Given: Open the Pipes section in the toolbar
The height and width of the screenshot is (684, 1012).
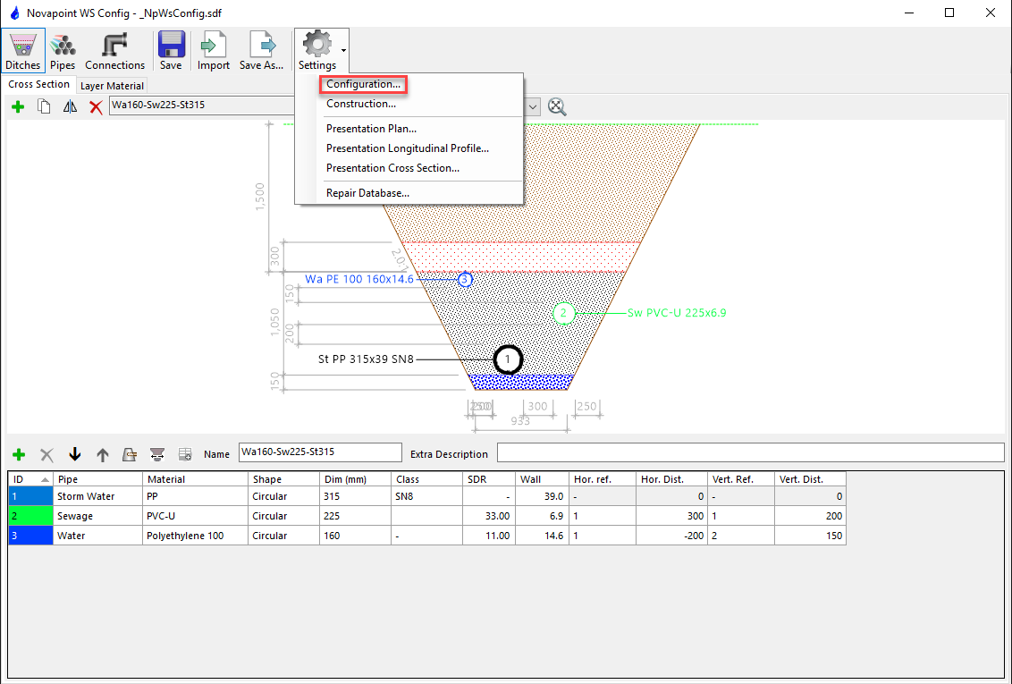Looking at the screenshot, I should [x=63, y=50].
